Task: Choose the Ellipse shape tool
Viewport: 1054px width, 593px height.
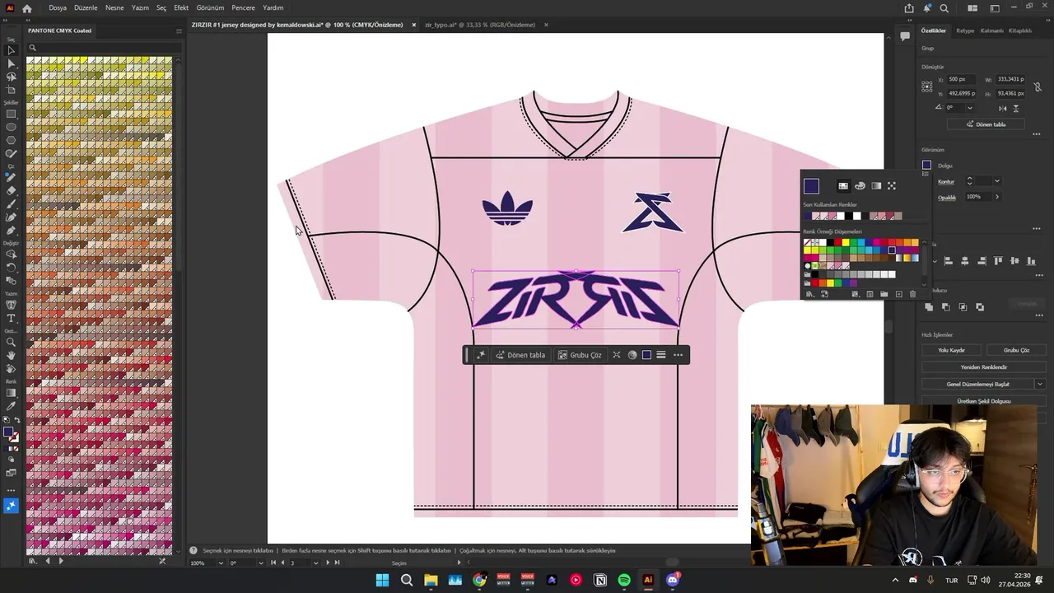Action: coord(11,128)
